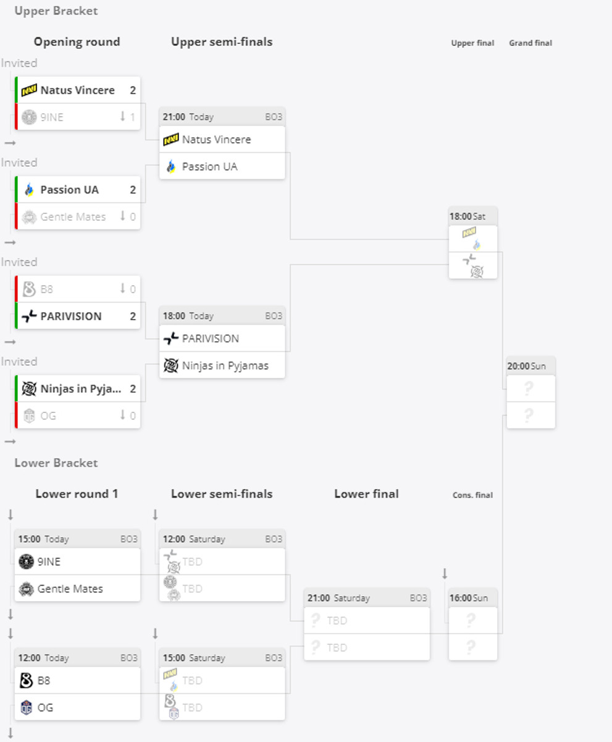
Task: Click the Ninjas in Pyjamas logo in upper semi-finals
Action: click(170, 365)
